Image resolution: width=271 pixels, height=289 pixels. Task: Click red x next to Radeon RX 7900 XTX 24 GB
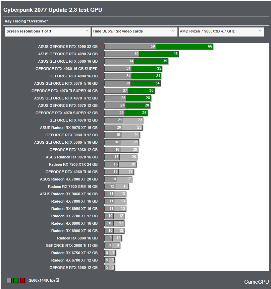[100, 165]
